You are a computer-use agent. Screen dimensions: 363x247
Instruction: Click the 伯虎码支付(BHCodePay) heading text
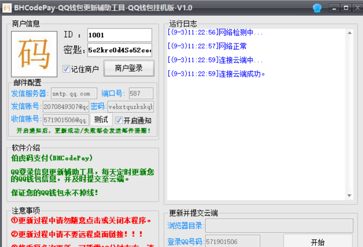(x=52, y=158)
